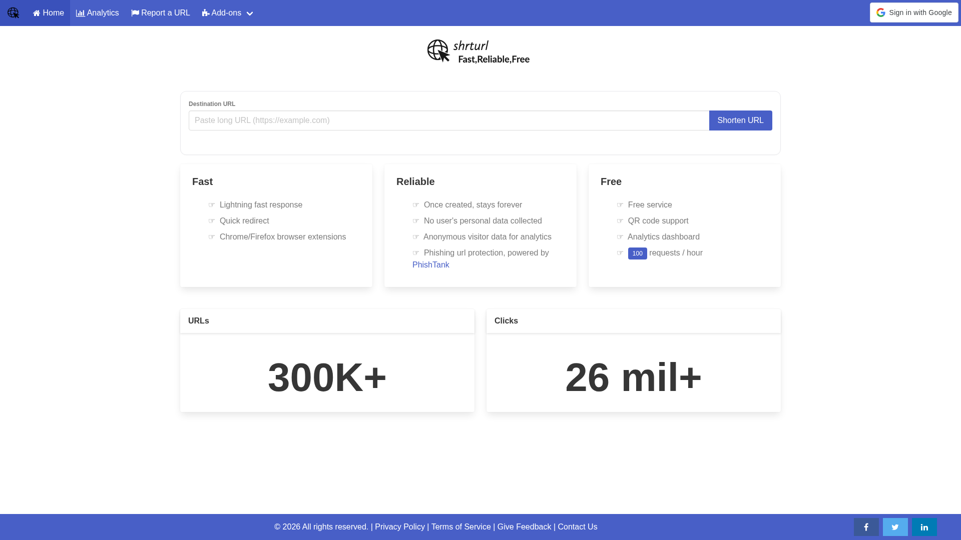Open the Home nav item
This screenshot has height=540, width=961.
(x=49, y=13)
